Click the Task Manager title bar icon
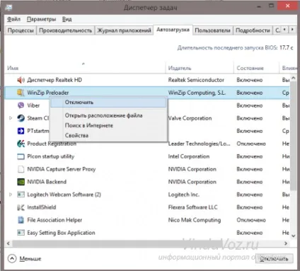300x271 pixels. click(8, 7)
